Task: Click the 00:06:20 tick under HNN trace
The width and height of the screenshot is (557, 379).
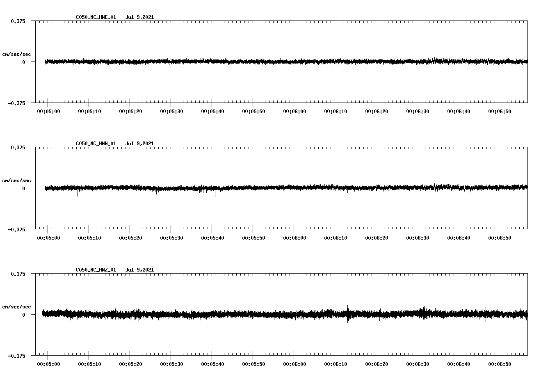Action: point(376,237)
